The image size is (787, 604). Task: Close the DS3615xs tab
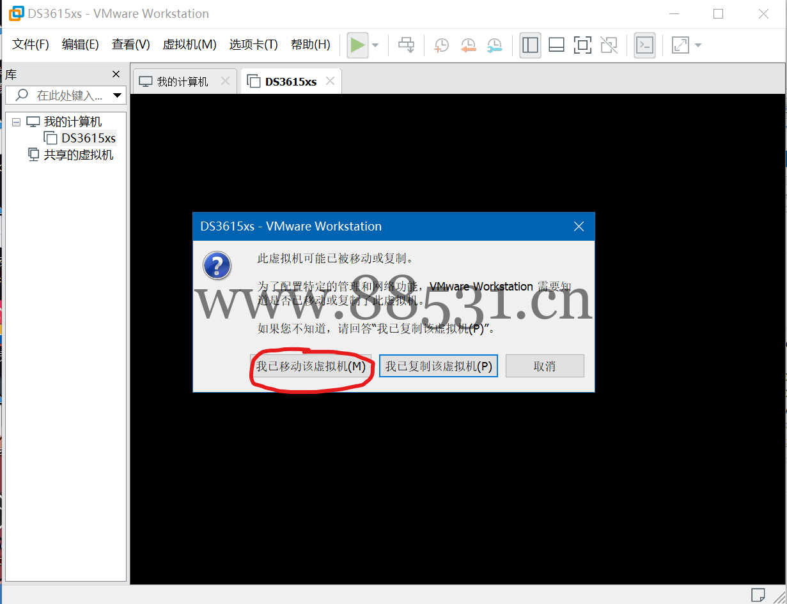(x=330, y=81)
